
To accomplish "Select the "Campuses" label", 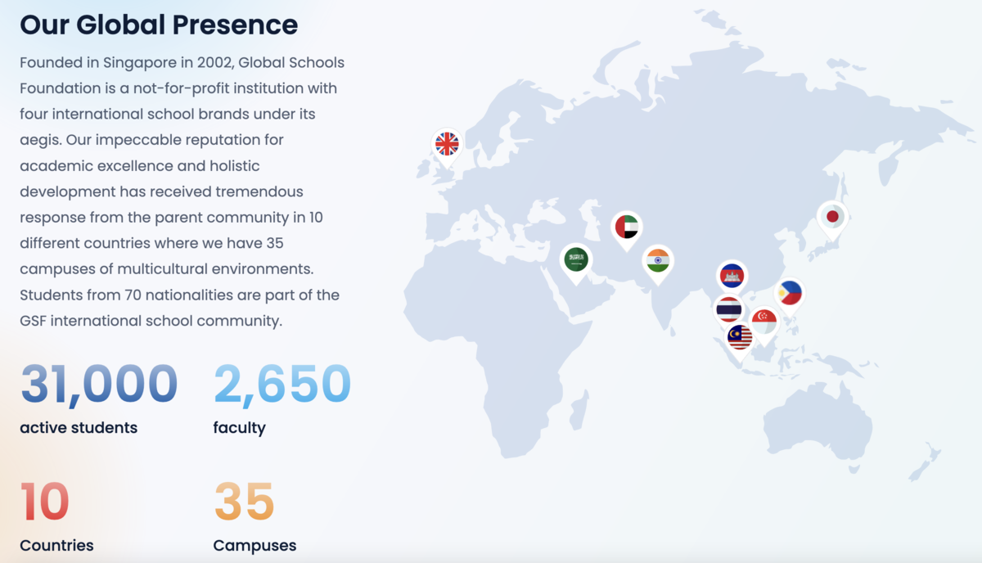I will pos(255,546).
